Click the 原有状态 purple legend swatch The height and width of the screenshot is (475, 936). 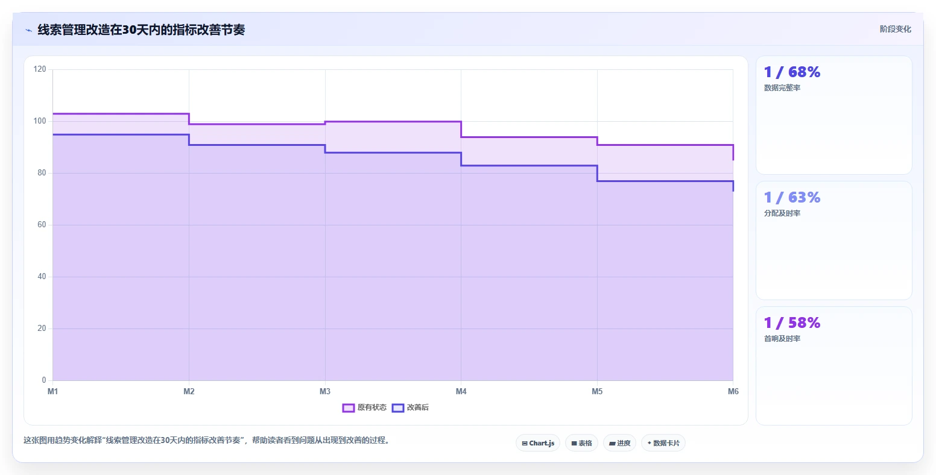tap(348, 408)
